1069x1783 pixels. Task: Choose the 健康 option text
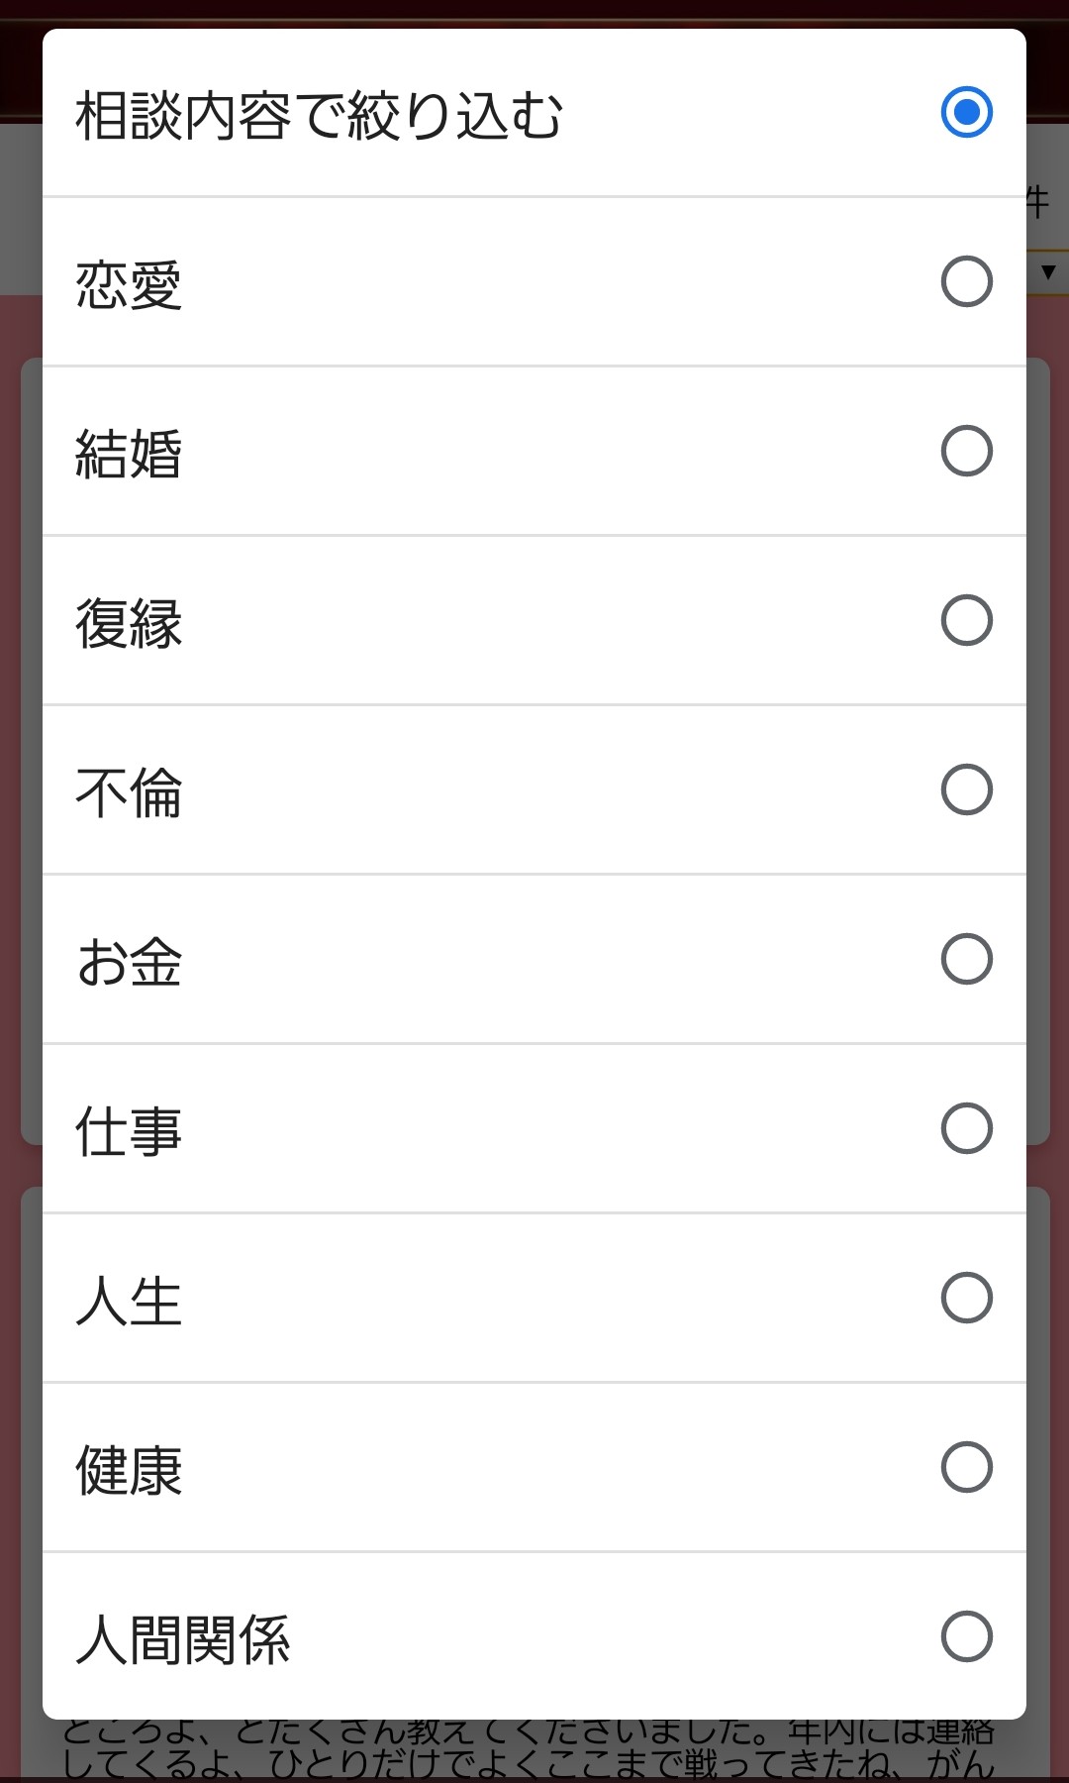(x=129, y=1470)
